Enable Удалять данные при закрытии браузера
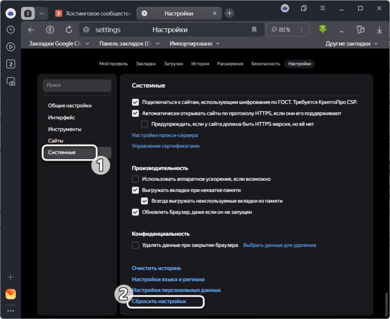The height and width of the screenshot is (319, 390). pyautogui.click(x=135, y=245)
